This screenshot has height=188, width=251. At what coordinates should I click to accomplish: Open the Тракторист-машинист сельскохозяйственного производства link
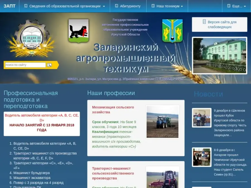click(113, 173)
